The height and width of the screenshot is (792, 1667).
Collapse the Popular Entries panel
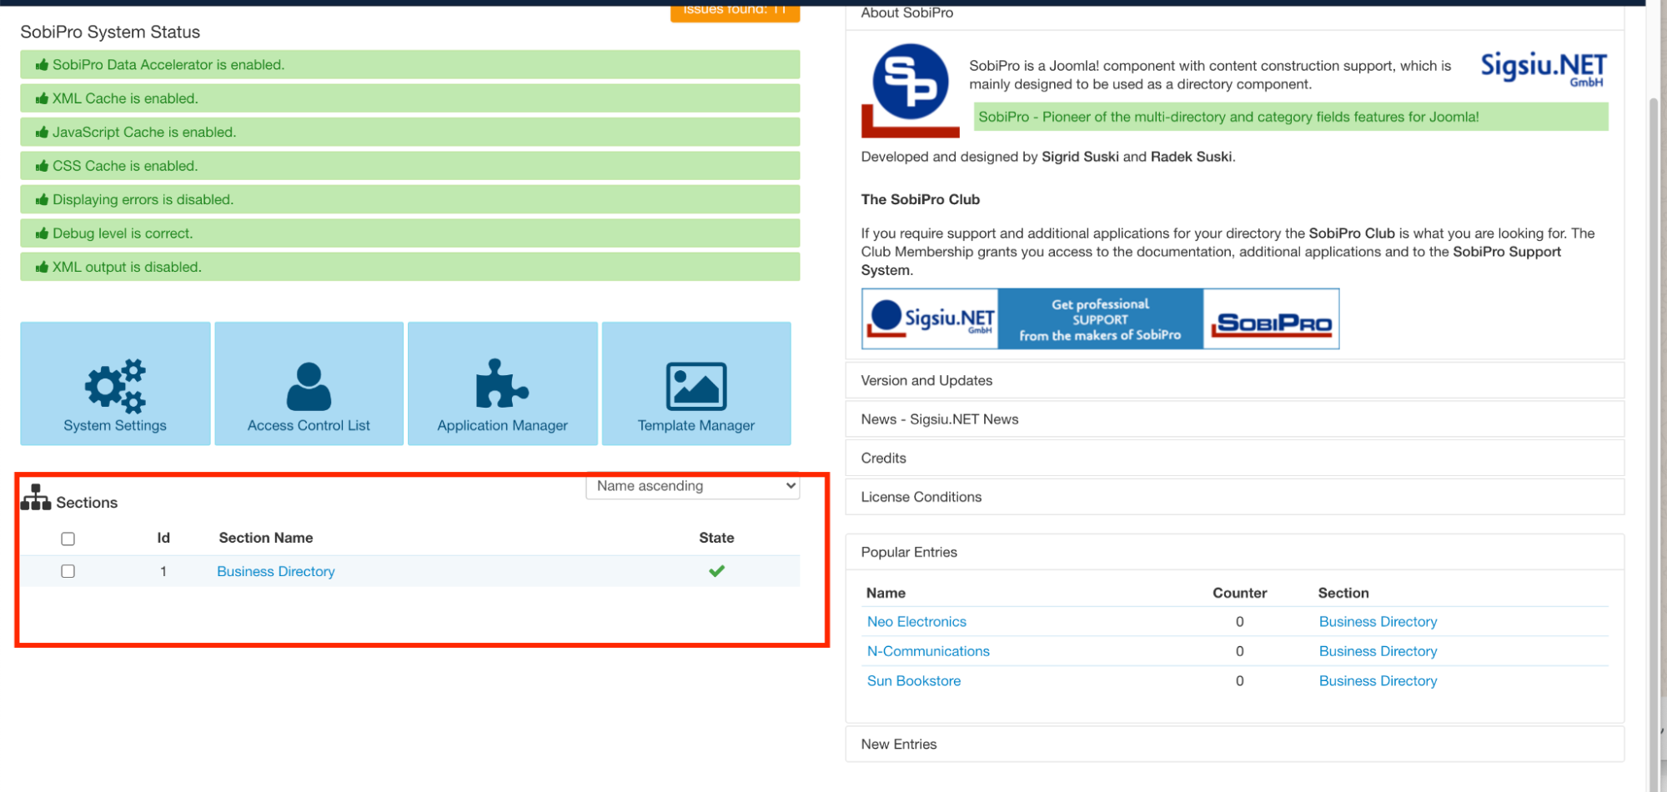pos(1234,552)
